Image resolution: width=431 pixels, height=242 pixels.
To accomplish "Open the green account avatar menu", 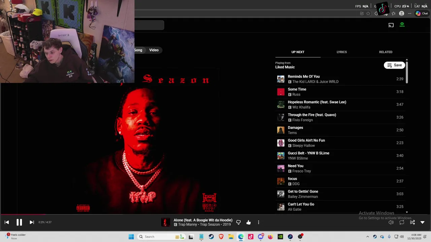I will tap(402, 25).
